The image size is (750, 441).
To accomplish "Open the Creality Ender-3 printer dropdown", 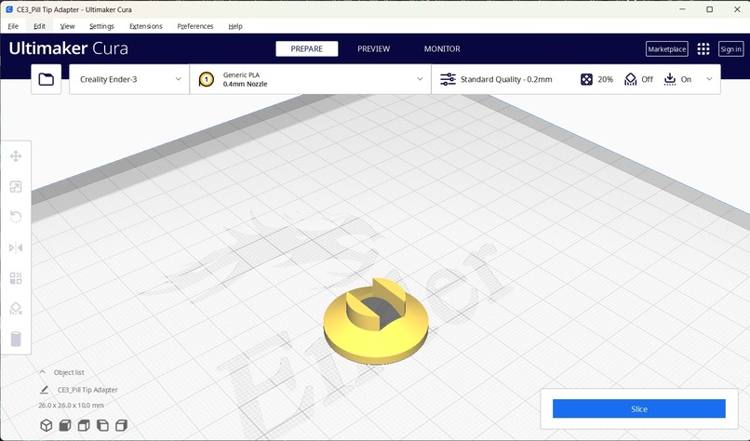I will coord(129,79).
